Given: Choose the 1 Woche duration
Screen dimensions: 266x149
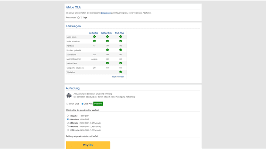Looking at the screenshot, I should coord(68,116).
